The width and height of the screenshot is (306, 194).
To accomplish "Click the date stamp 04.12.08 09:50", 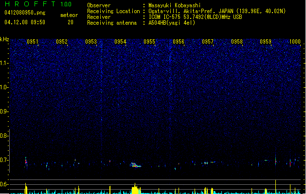I will 25,22.
